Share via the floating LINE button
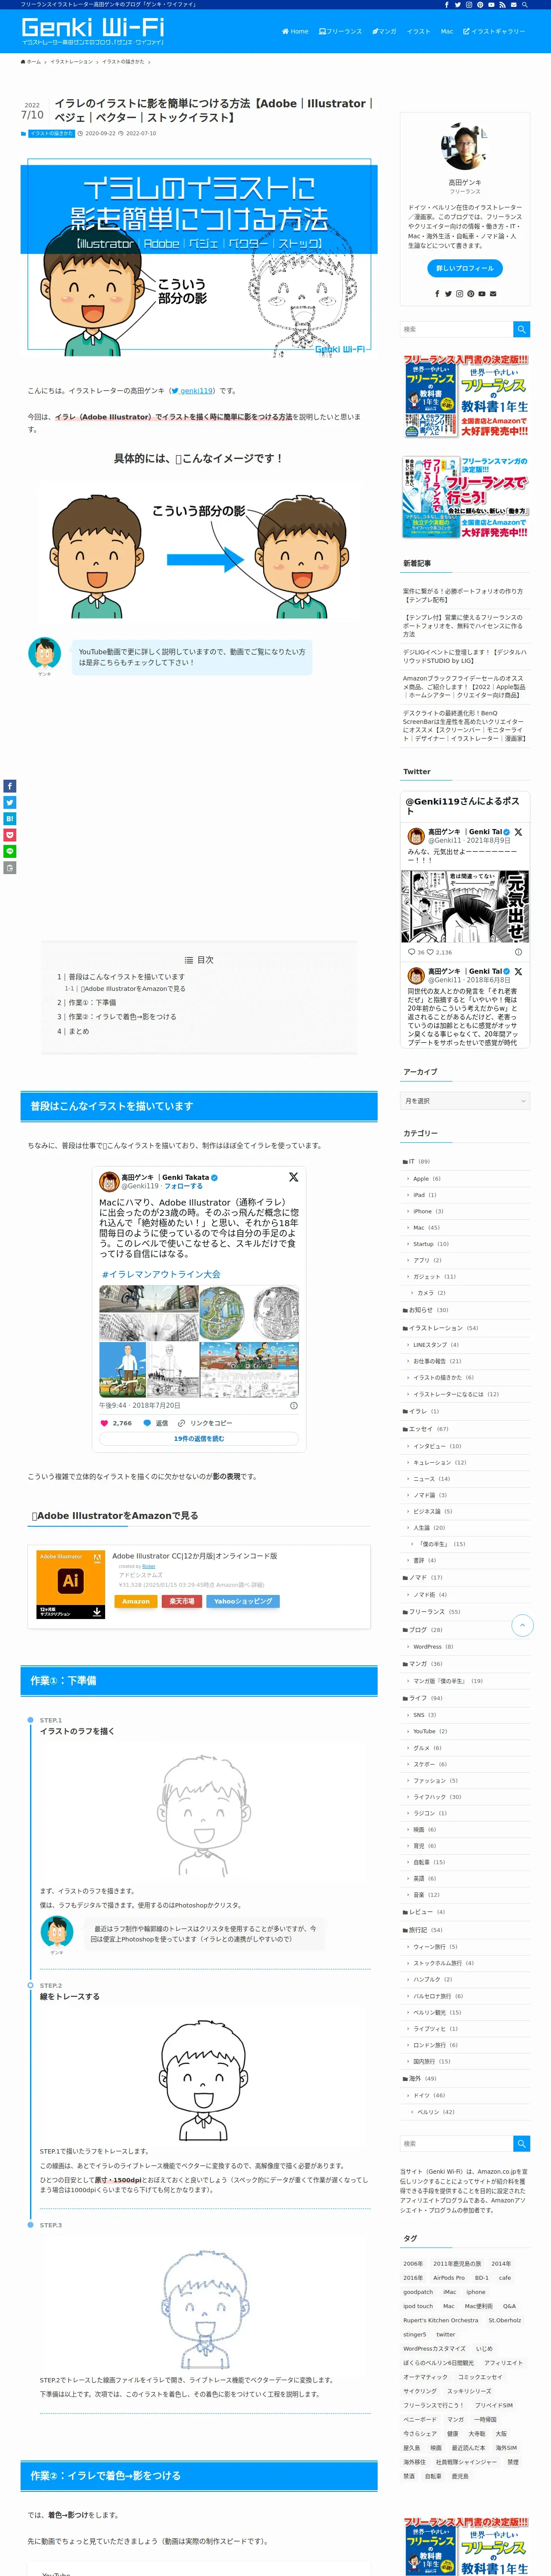551x2576 pixels. pyautogui.click(x=9, y=852)
